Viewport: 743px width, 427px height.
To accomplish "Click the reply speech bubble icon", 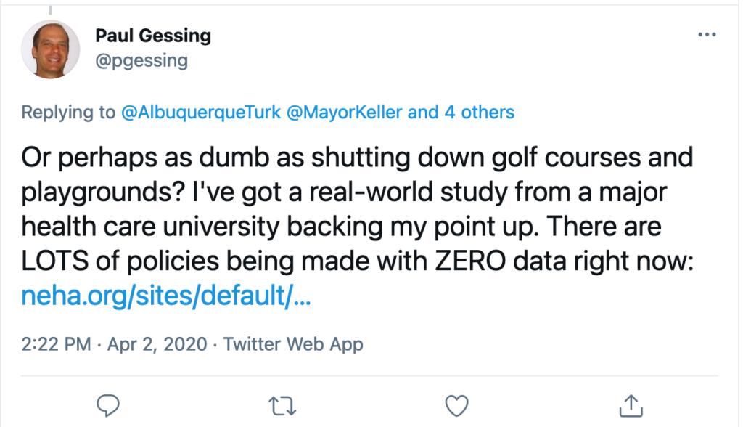I will pos(107,404).
